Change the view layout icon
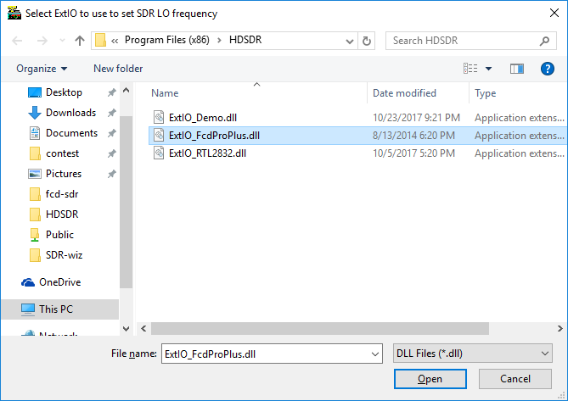The height and width of the screenshot is (401, 568). (x=470, y=69)
